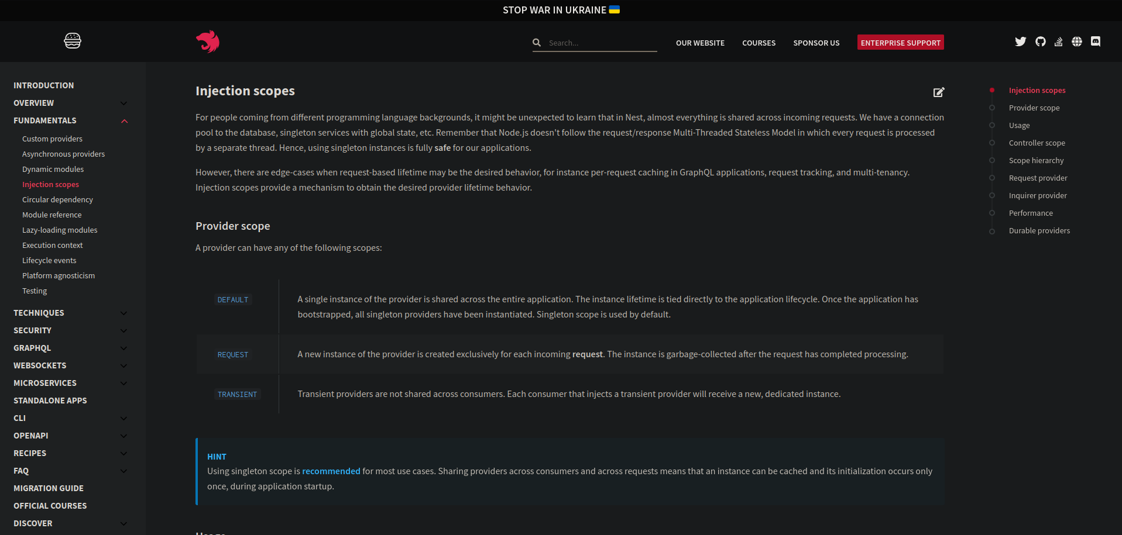Screen dimensions: 1122x535
Task: Jump to Controller scope section
Action: pyautogui.click(x=1037, y=143)
